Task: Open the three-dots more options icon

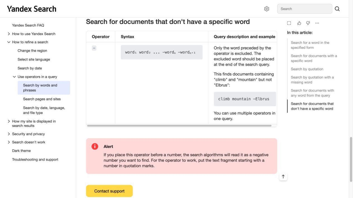Action: click(x=317, y=23)
